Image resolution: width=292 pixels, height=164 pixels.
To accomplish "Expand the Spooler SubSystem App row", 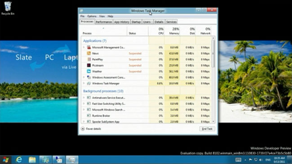I will coord(84,121).
